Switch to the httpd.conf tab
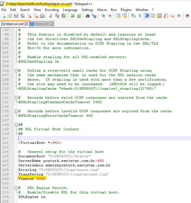 (41, 24)
